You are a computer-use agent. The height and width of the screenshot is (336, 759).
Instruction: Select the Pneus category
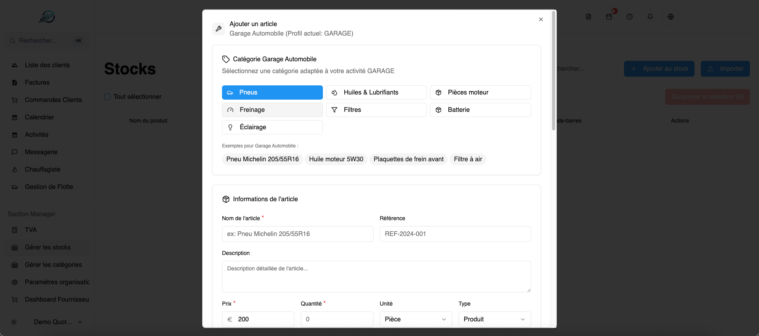coord(272,92)
